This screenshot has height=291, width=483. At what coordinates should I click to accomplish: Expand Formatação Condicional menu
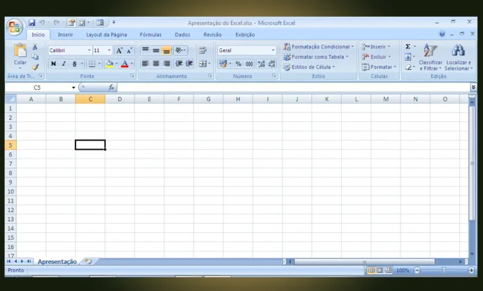318,46
